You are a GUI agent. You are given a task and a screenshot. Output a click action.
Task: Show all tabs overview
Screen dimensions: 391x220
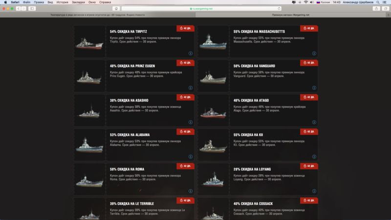(x=386, y=8)
